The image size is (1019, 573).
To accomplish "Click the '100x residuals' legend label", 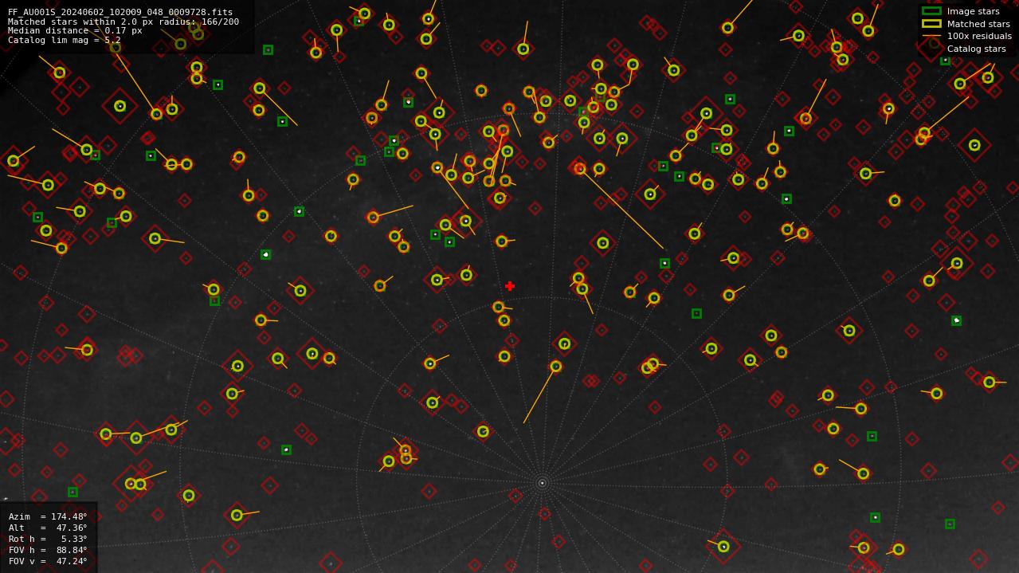I will tap(979, 36).
